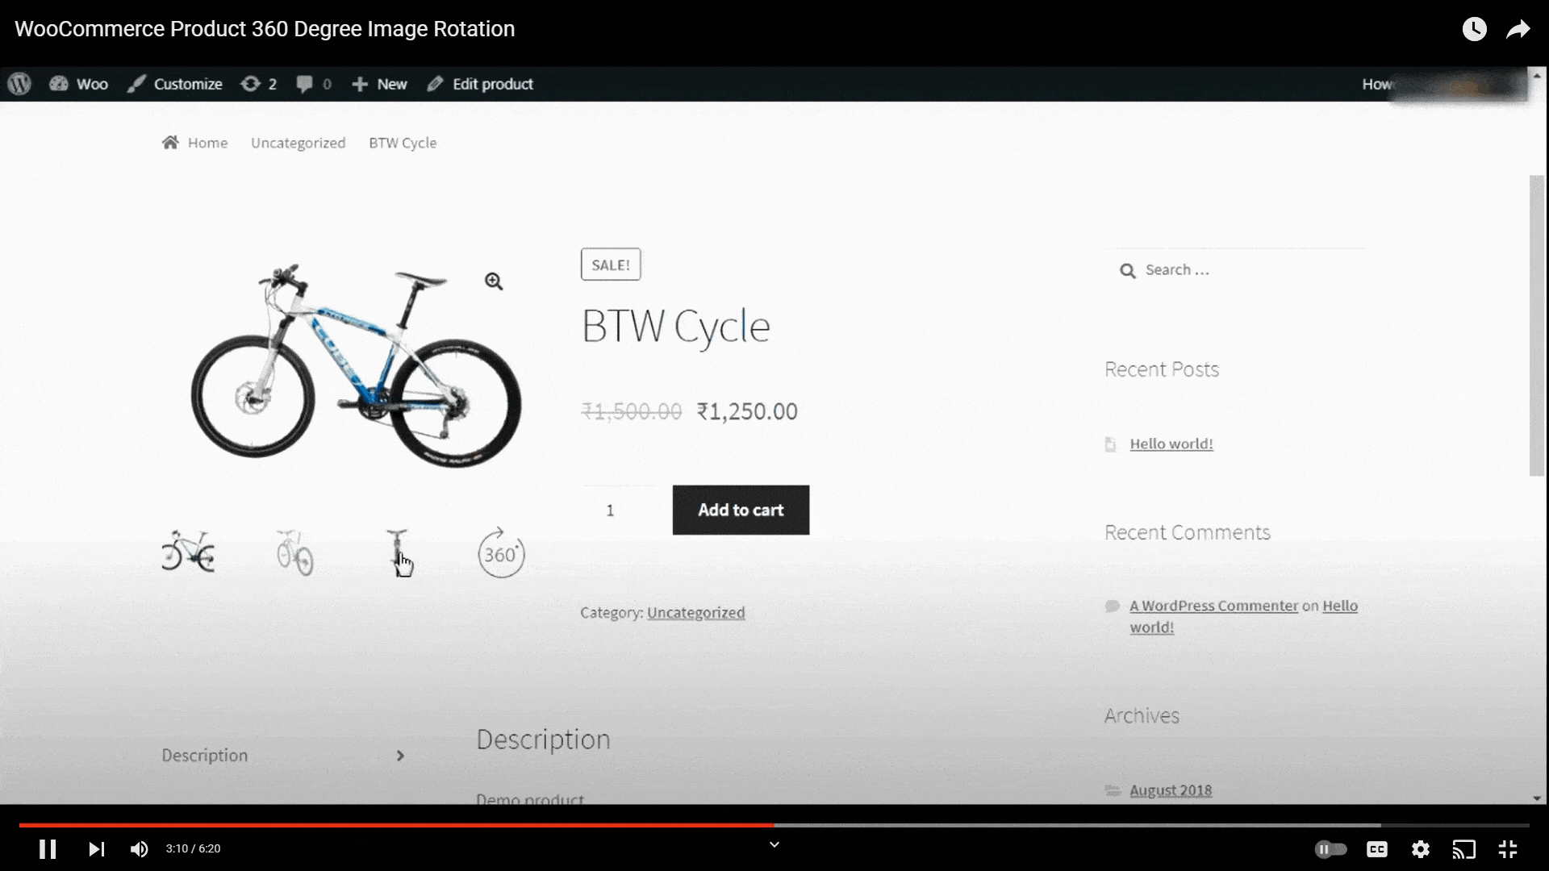Click the pending updates icon showing 2
The height and width of the screenshot is (871, 1549).
pos(258,84)
